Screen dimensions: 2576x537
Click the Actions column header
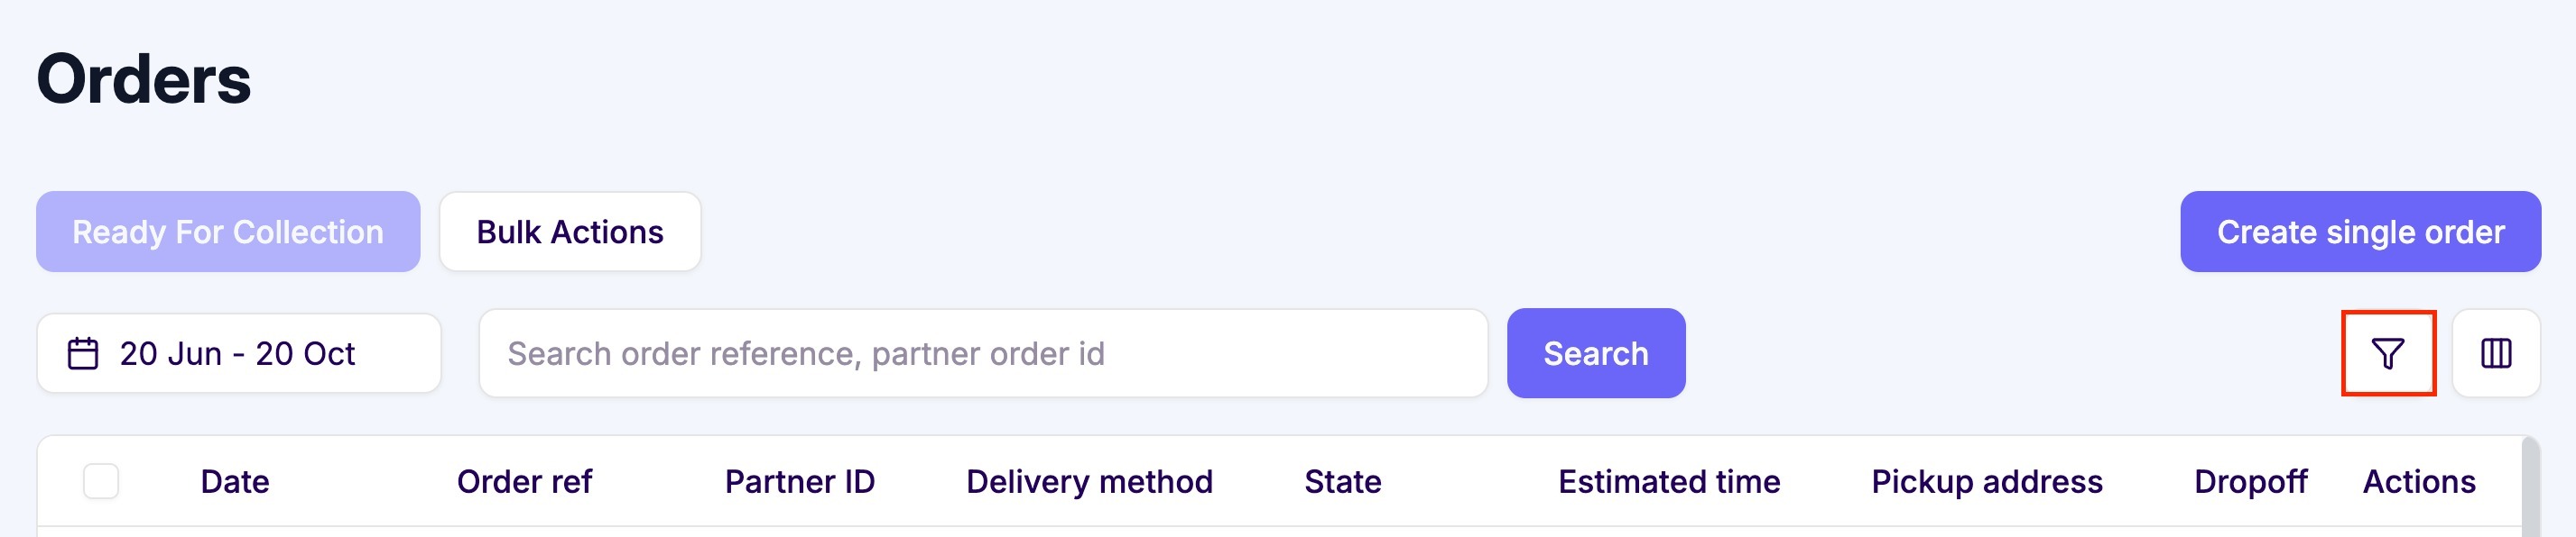point(2417,482)
